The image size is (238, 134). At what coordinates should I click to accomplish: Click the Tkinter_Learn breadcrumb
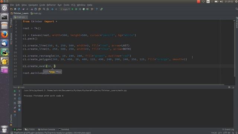point(20,13)
